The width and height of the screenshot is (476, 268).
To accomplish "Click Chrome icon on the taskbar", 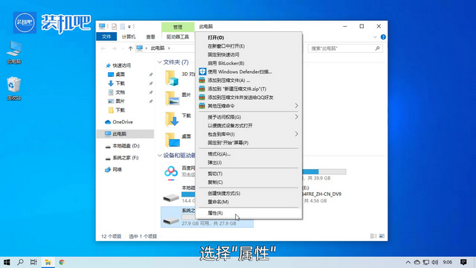I will coord(62,262).
